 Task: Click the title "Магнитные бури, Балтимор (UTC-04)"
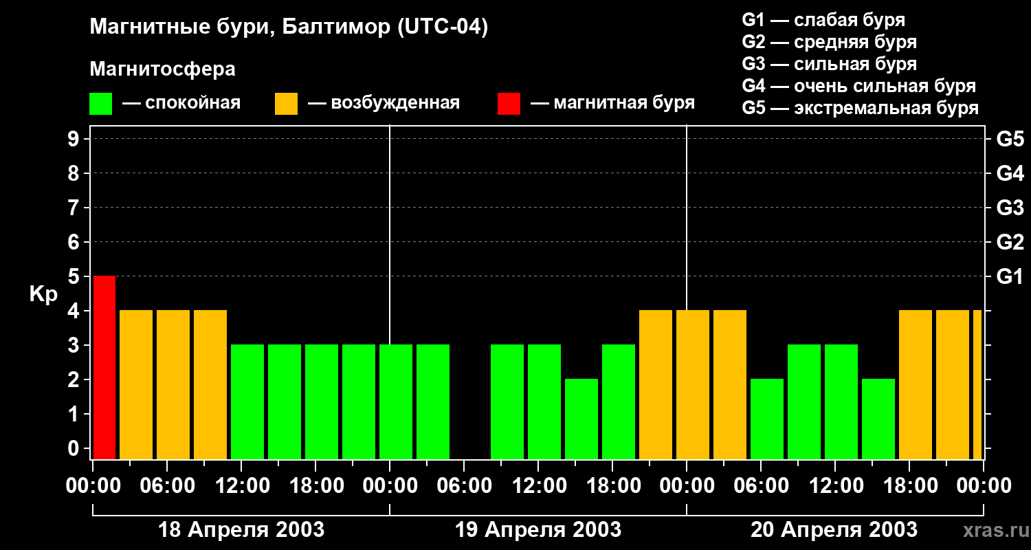point(289,27)
